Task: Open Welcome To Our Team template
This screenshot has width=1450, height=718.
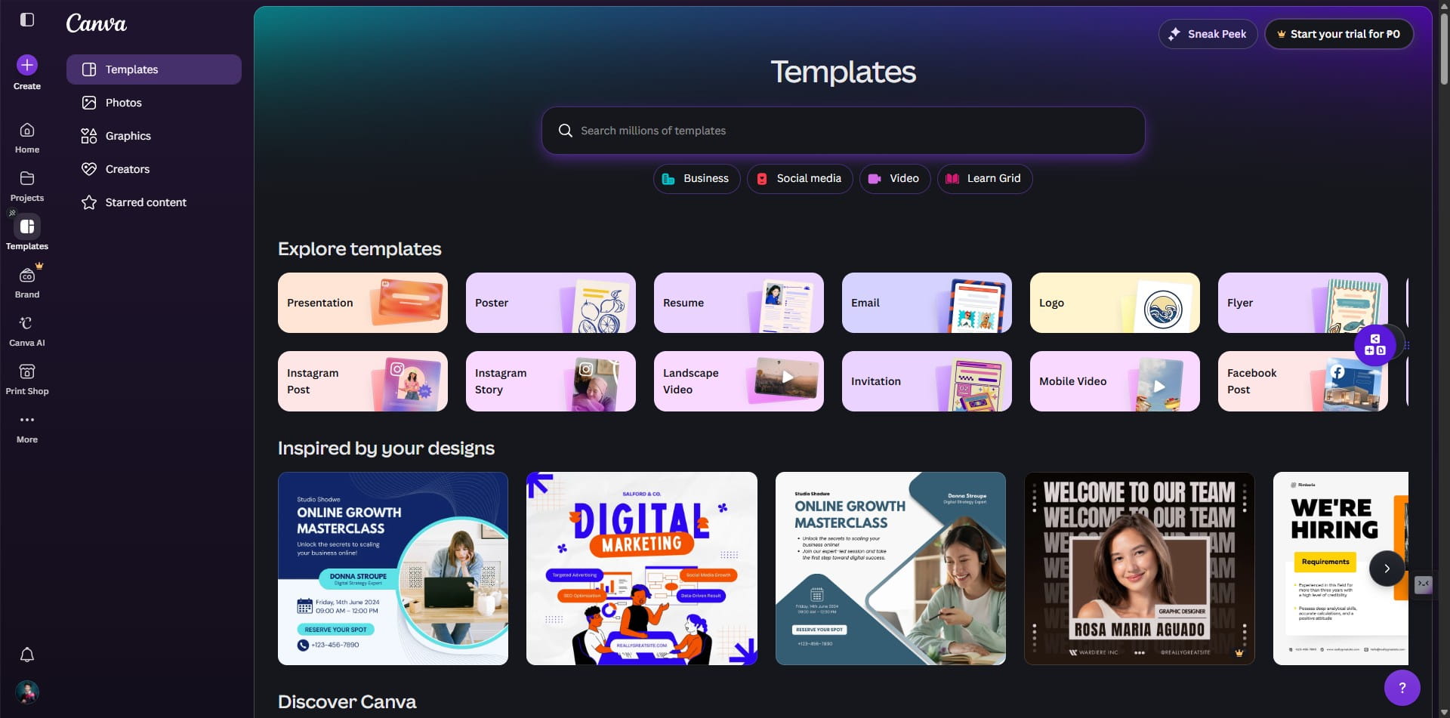Action: (1140, 569)
